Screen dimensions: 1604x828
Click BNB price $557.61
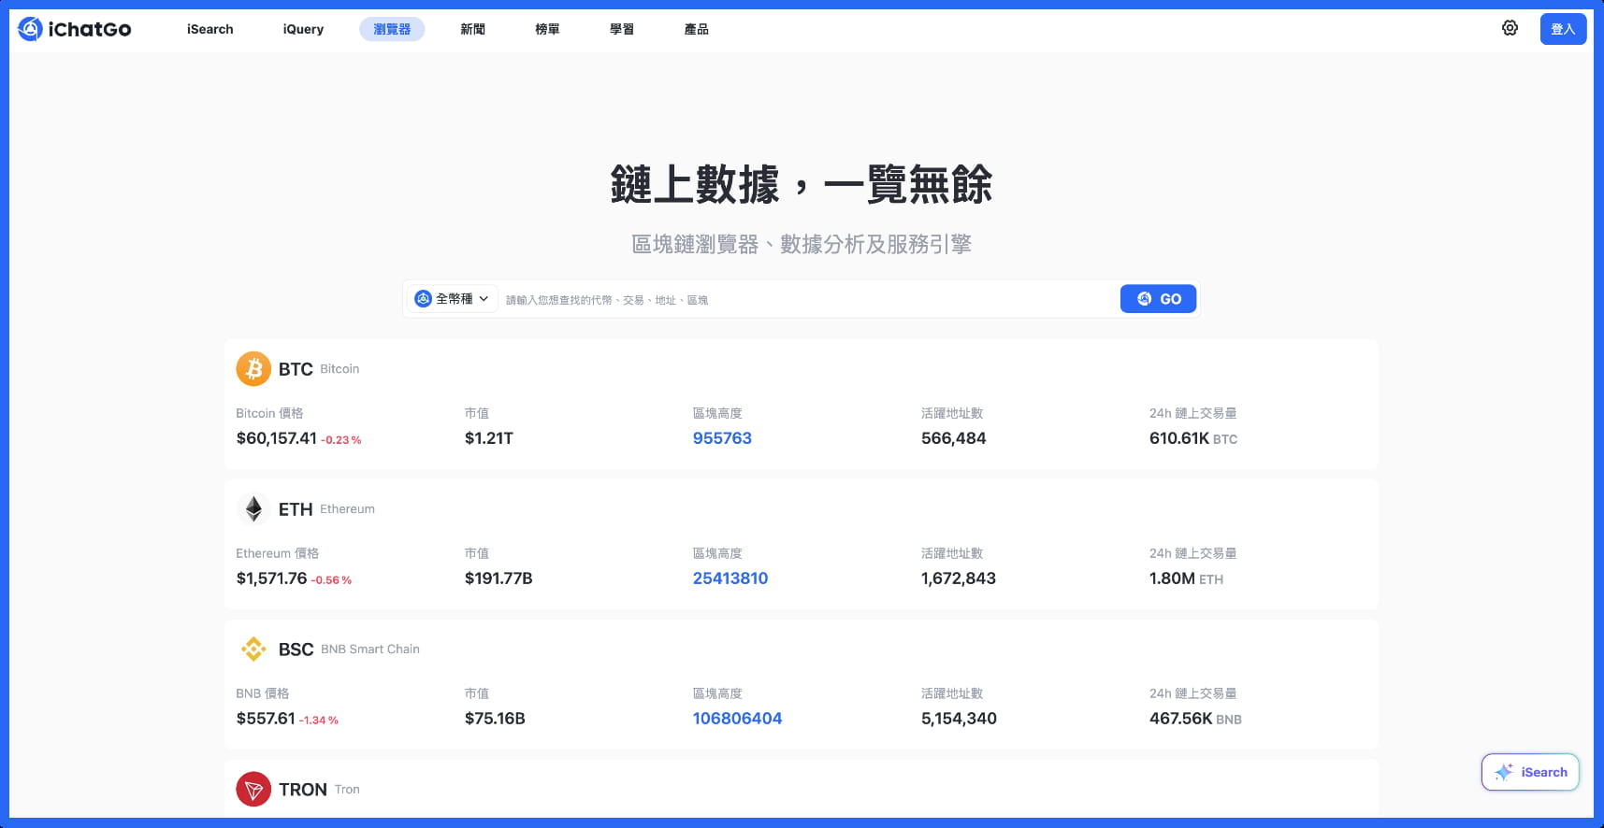(x=266, y=719)
